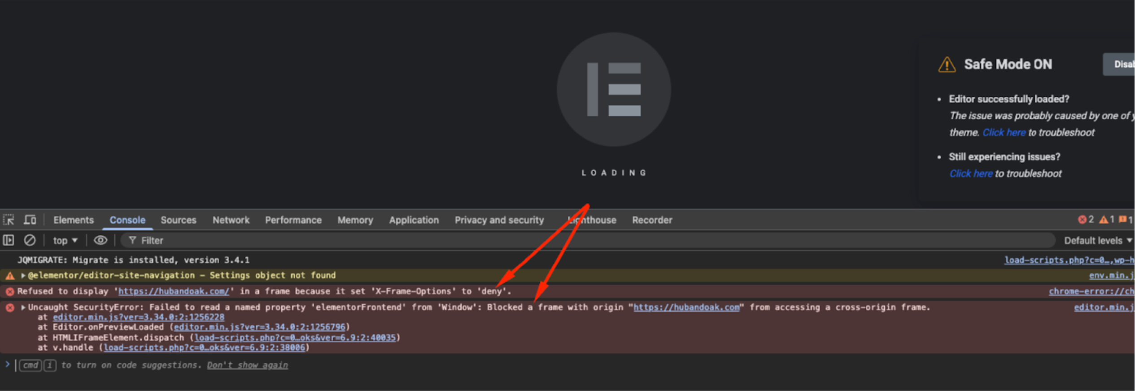Click the red error count icon
The width and height of the screenshot is (1135, 391).
point(1082,219)
